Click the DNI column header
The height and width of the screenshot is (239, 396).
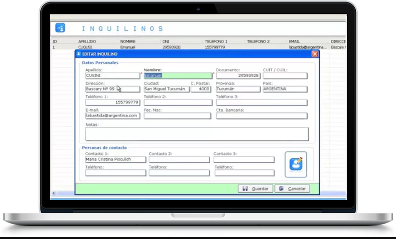click(166, 41)
